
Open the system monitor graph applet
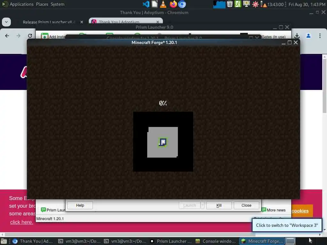(x=219, y=4)
